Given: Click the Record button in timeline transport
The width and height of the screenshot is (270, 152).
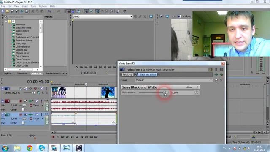Looking at the screenshot, I should tap(53, 137).
